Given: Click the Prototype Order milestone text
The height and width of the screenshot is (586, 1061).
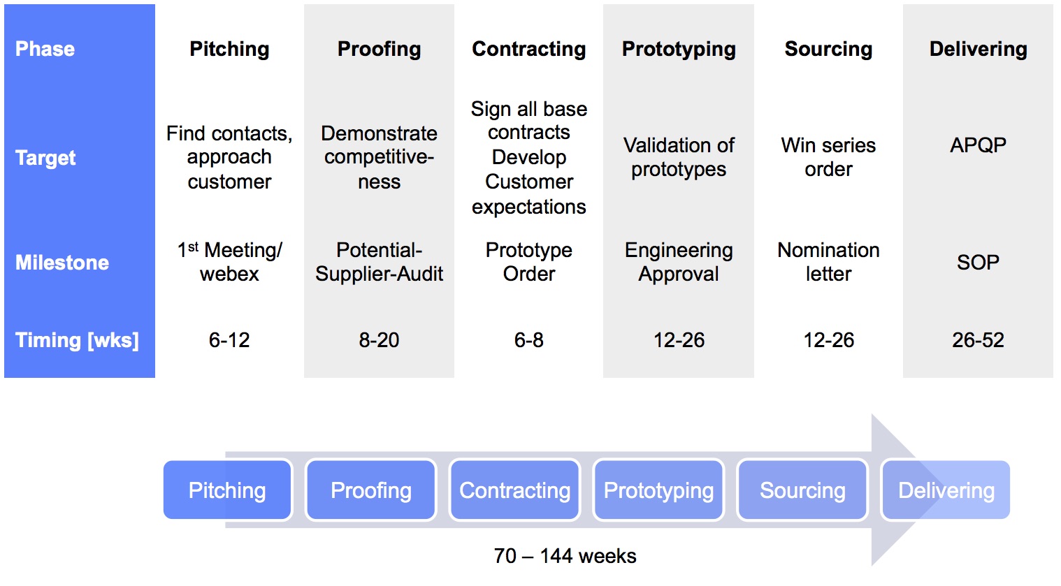Looking at the screenshot, I should tap(529, 262).
